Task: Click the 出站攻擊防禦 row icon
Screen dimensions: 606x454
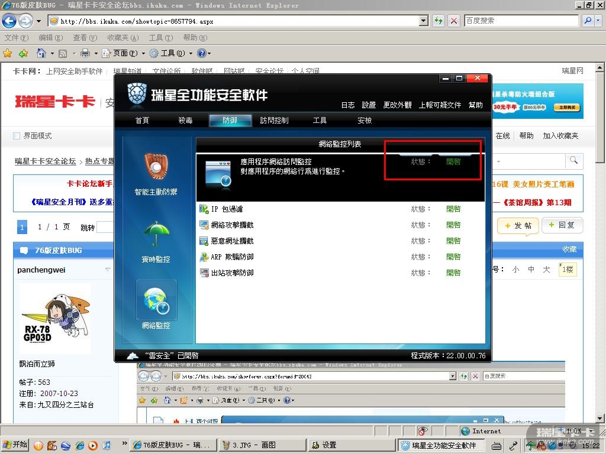Action: (204, 273)
